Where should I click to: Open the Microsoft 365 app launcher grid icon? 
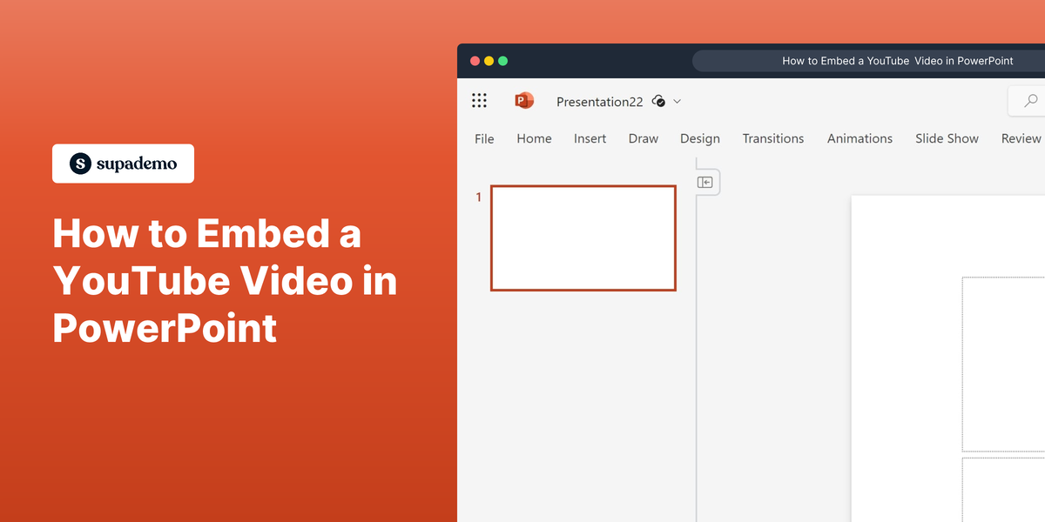point(480,100)
